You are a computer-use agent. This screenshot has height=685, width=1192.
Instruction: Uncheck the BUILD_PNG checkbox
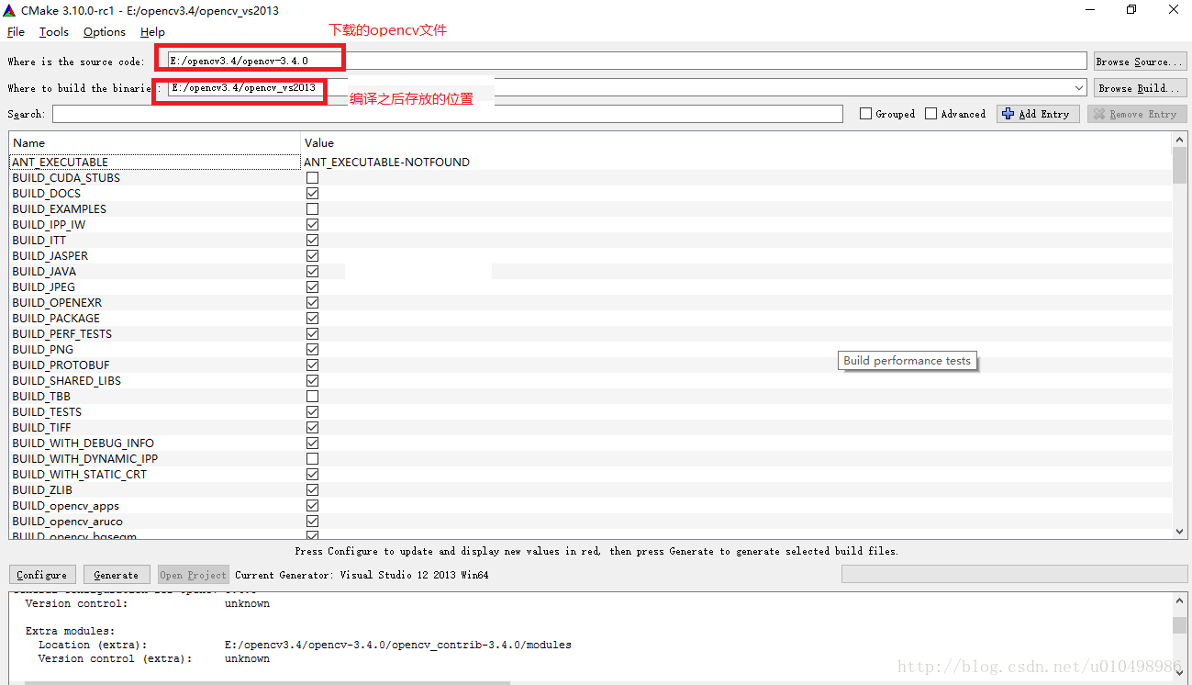click(312, 349)
